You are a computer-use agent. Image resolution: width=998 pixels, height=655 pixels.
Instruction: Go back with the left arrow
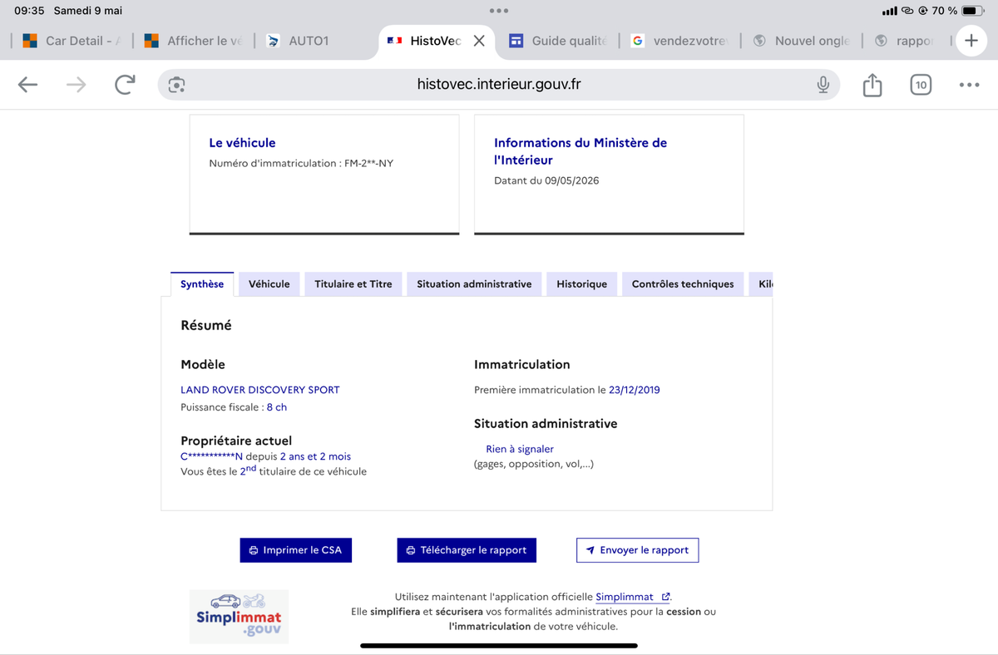(27, 85)
